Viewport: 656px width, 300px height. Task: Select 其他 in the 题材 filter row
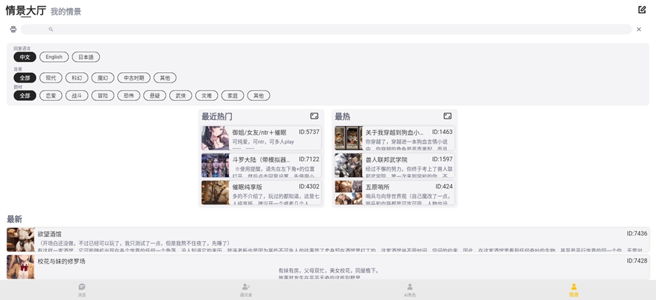coord(259,96)
